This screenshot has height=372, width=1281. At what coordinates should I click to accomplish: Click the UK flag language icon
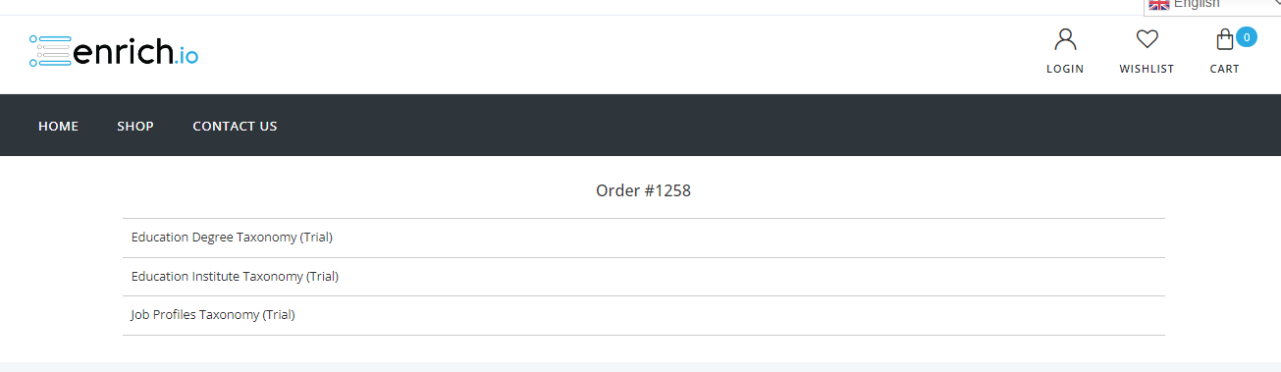(1159, 4)
